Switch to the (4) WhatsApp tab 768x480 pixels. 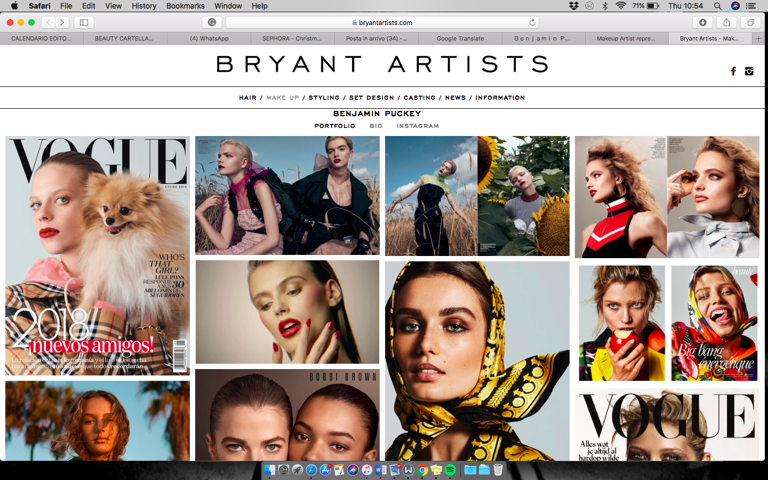pos(209,38)
